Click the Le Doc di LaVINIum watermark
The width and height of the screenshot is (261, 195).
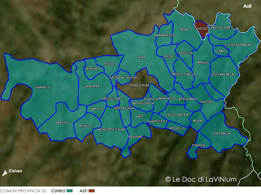[201, 179]
